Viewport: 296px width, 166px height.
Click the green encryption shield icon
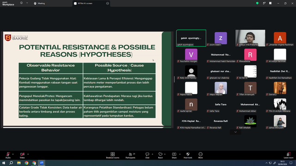pos(257,3)
